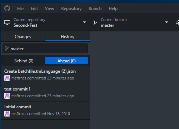Click the master branch compare input field
This screenshot has height=129, width=179.
point(45,48)
